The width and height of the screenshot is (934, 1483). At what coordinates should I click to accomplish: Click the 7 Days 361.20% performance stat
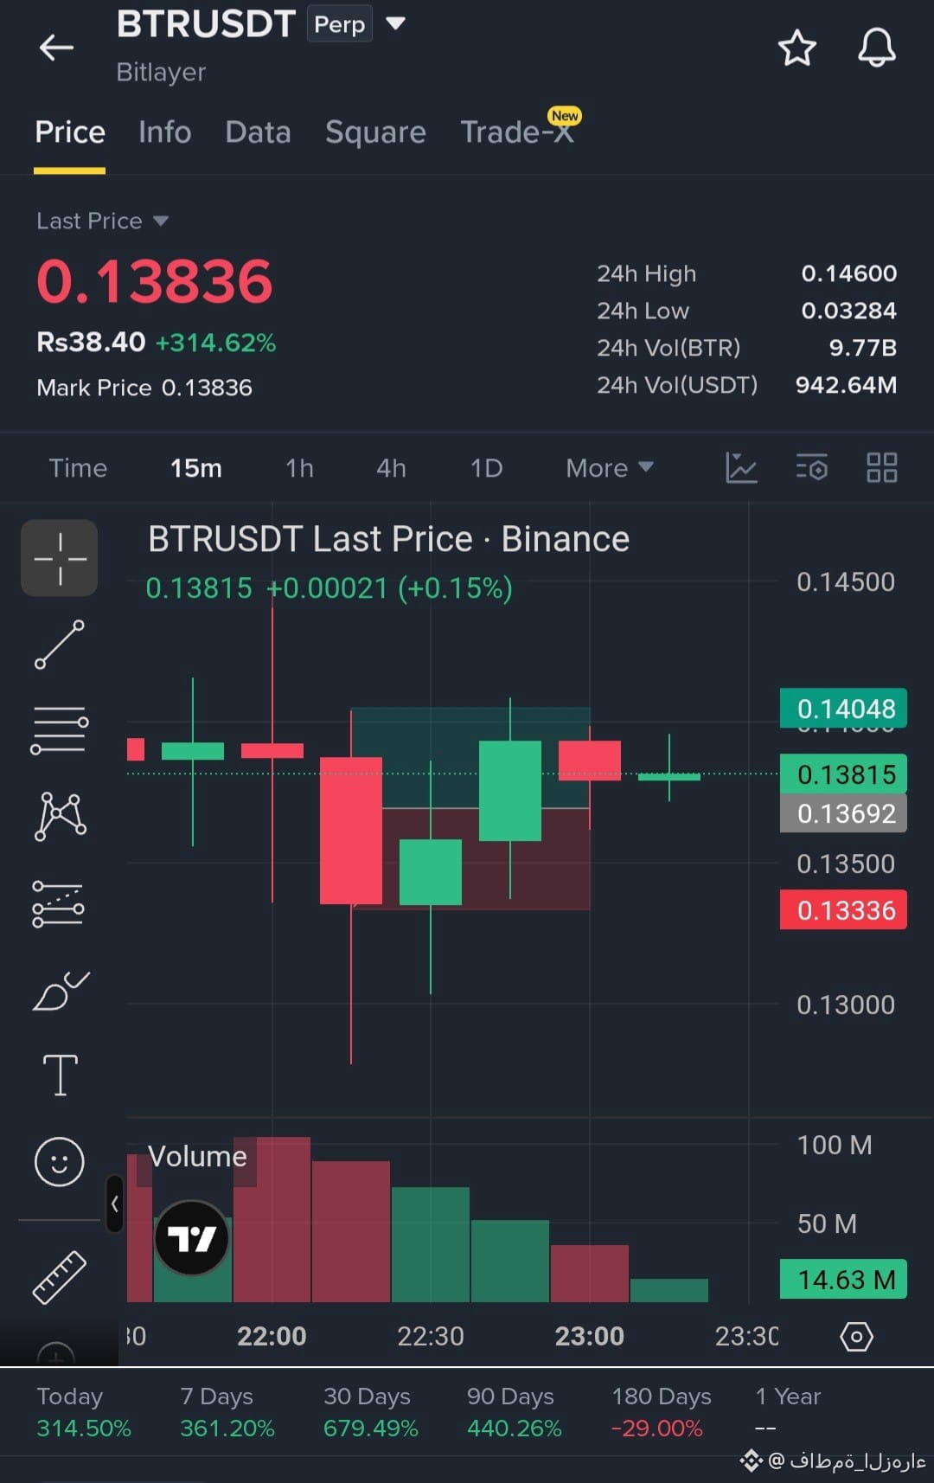pos(227,1412)
